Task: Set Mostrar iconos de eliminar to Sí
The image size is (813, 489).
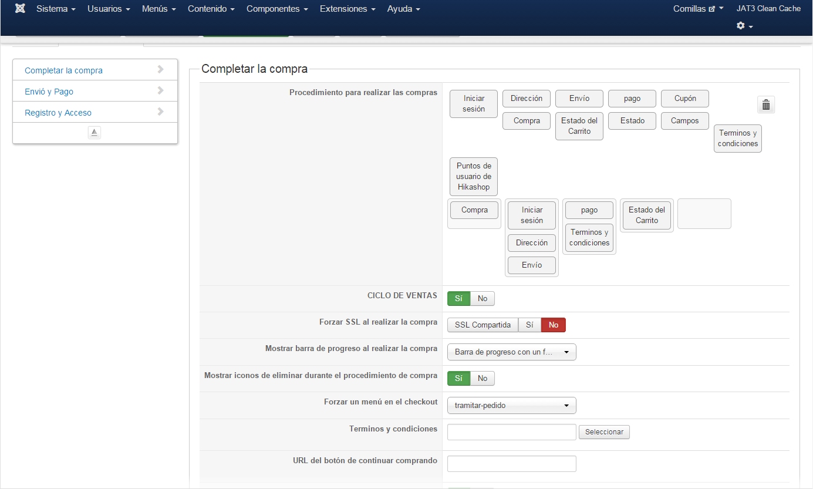Action: [x=459, y=378]
